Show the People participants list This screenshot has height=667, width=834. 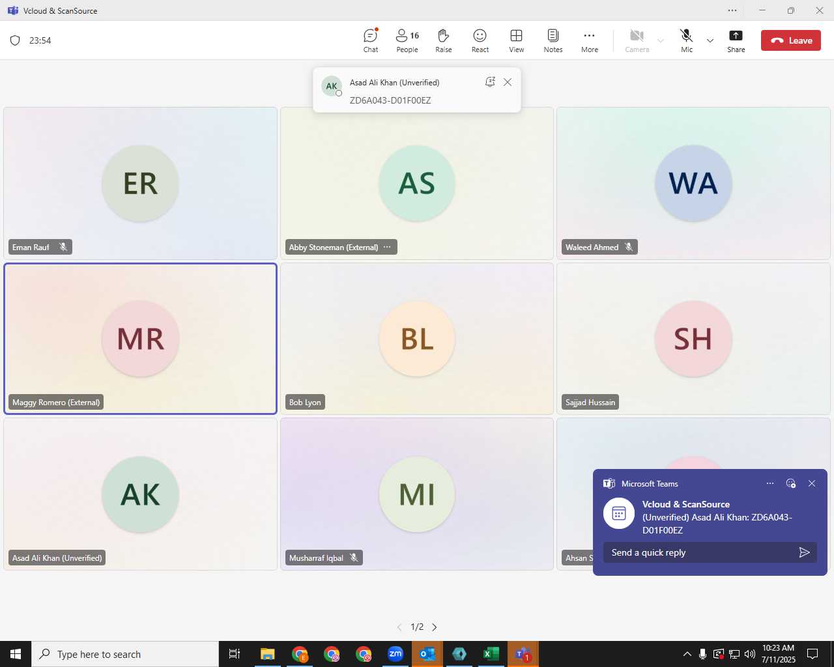click(x=407, y=40)
